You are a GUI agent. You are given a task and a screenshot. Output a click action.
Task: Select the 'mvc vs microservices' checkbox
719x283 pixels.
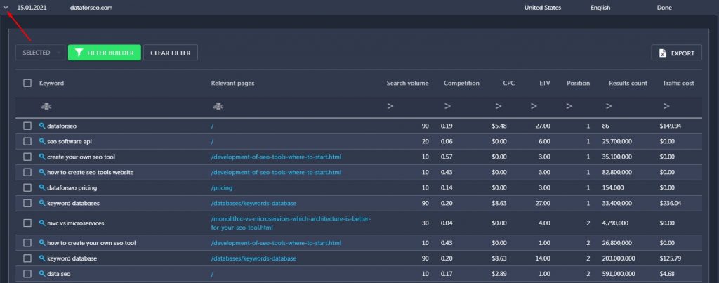point(27,223)
